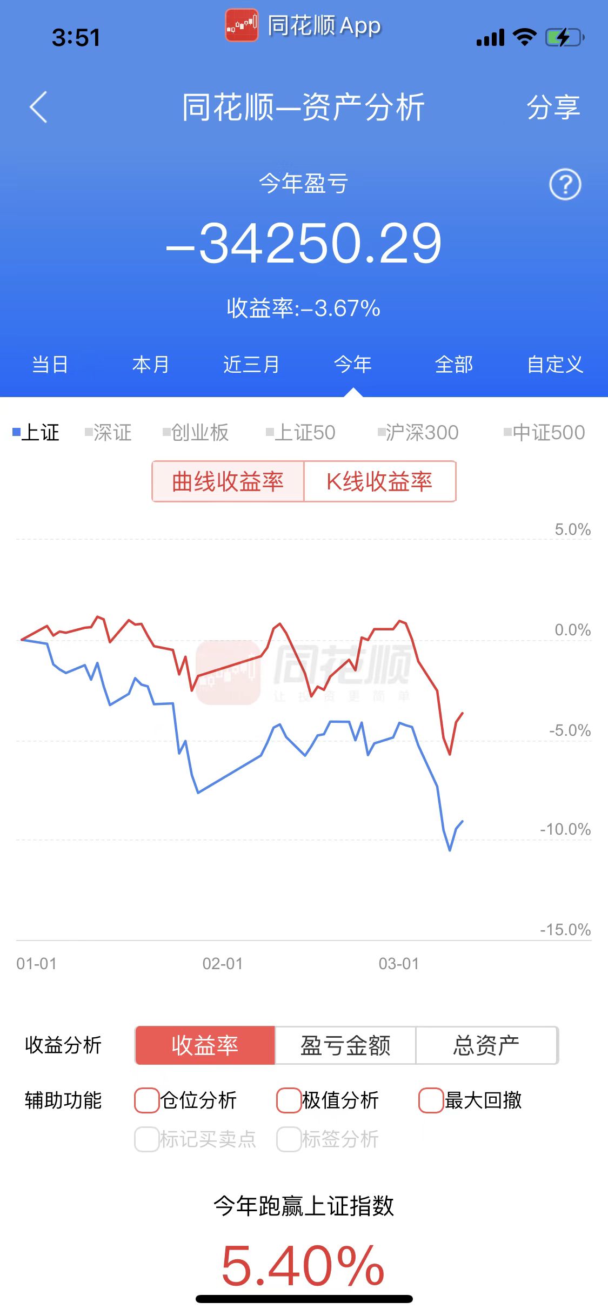Tap the -34250.29 profit loss figure
Screen dimensions: 608x1316
click(x=304, y=244)
